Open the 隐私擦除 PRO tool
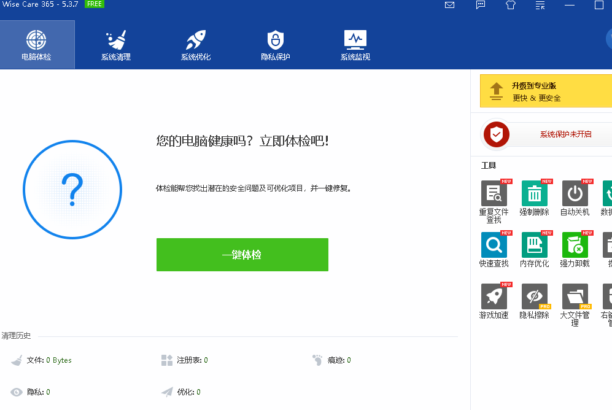The width and height of the screenshot is (612, 410). pos(534,301)
